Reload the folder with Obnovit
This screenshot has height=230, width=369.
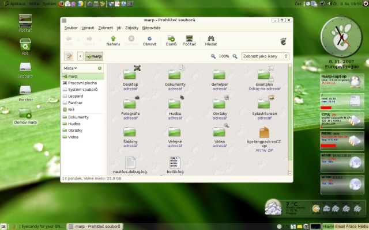coord(149,41)
